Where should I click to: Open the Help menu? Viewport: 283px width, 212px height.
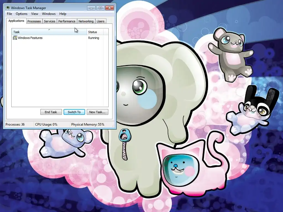click(63, 14)
